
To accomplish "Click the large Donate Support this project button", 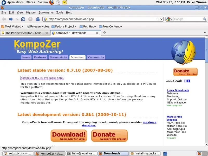I will (109, 136).
